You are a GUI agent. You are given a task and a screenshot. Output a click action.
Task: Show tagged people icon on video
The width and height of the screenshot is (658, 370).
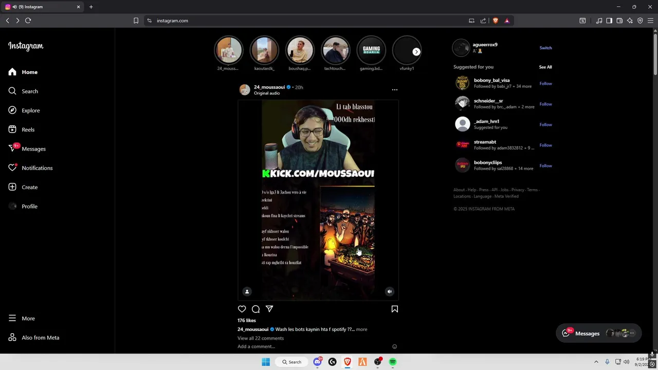(x=247, y=291)
